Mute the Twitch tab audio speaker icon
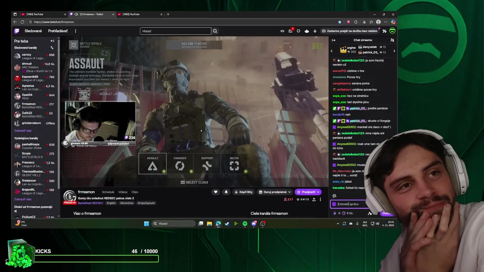The image size is (484, 272). (x=77, y=14)
